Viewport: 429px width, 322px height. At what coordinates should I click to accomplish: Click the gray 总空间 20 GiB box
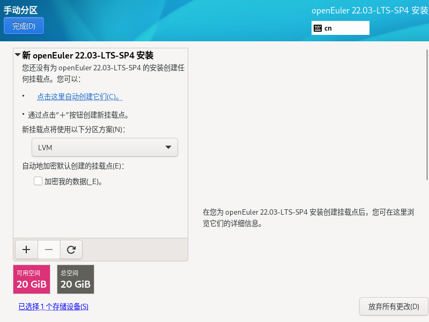76,279
